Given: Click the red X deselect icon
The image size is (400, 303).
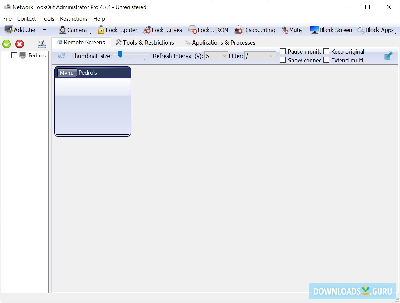Looking at the screenshot, I should coord(20,44).
